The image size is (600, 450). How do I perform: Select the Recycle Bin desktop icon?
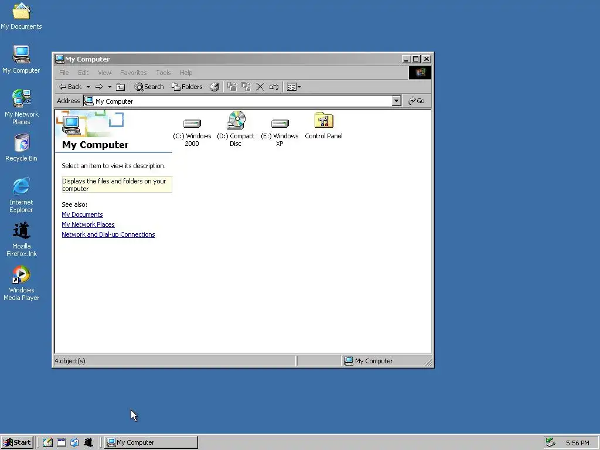(22, 148)
